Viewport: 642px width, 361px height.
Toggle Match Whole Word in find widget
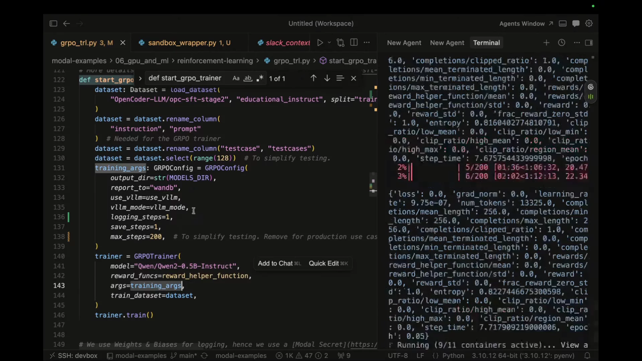(x=248, y=78)
